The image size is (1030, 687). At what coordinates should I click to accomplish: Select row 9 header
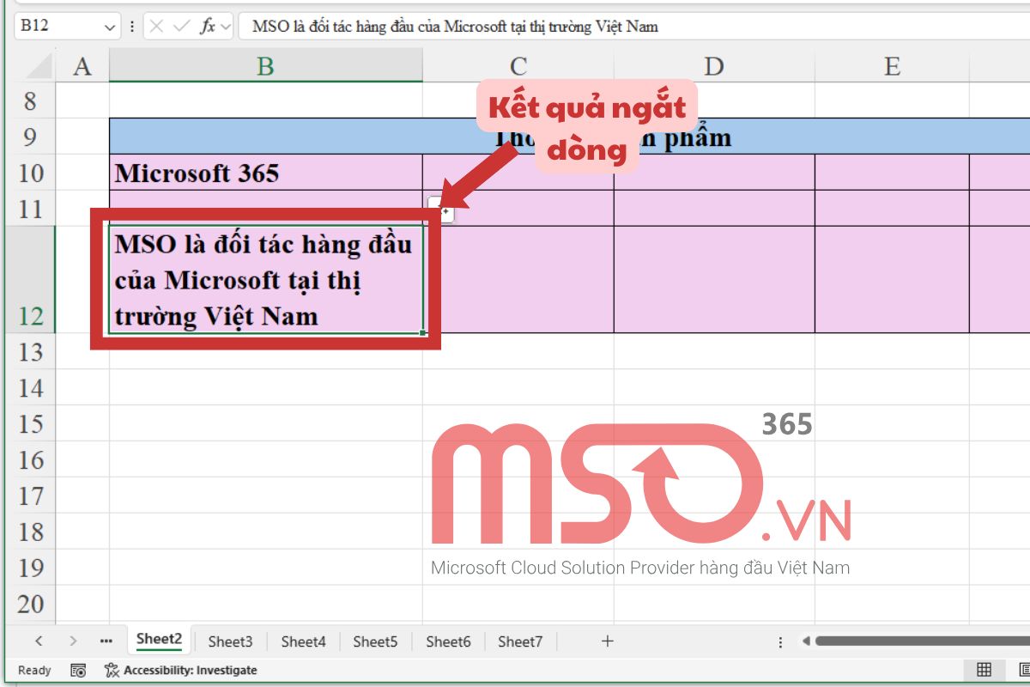tap(31, 137)
